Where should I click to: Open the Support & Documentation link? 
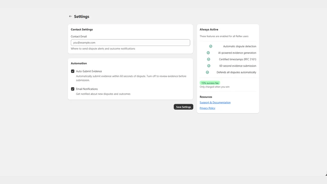click(x=215, y=103)
